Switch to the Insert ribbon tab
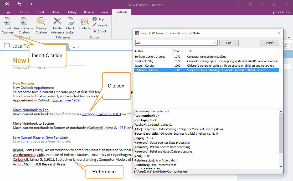This screenshot has width=293, height=181. pos(40,12)
